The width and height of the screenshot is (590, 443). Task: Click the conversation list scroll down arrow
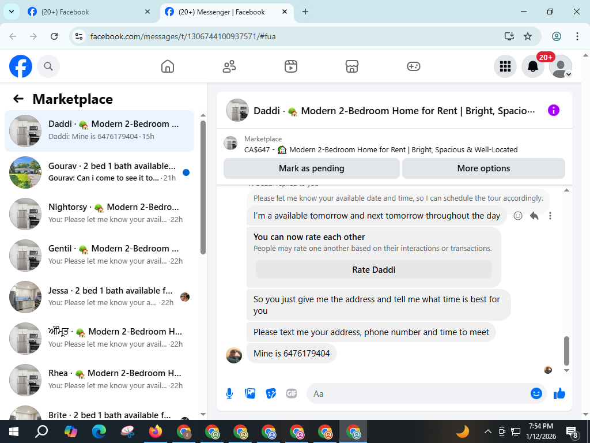[x=203, y=414]
